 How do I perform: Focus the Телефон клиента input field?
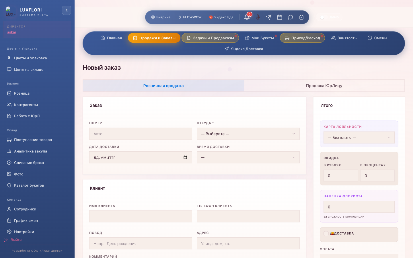pos(248,216)
